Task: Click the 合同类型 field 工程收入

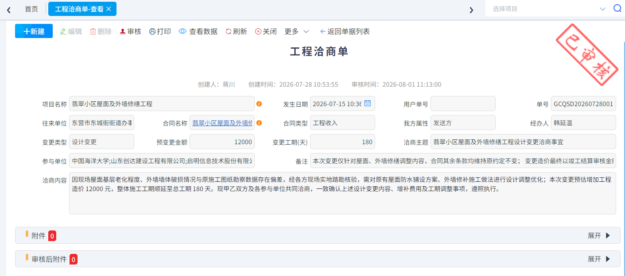Action: coord(342,123)
